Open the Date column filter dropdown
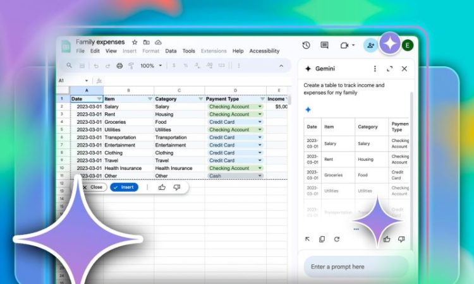The image size is (474, 284). coord(99,99)
